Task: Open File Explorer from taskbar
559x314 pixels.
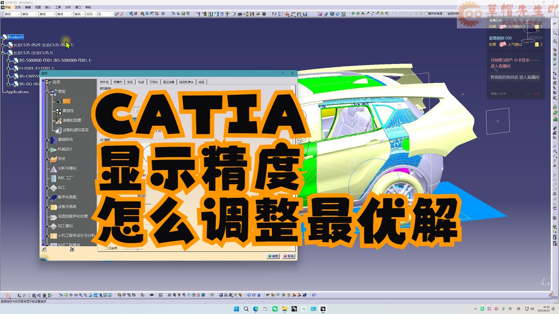Action: tap(284, 309)
